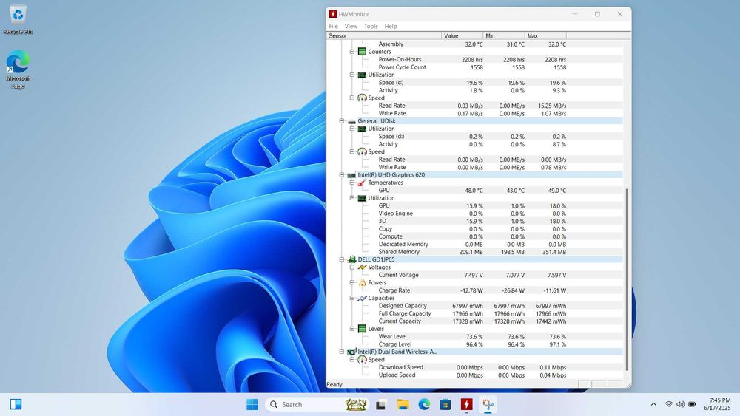Click the Speed gauge icon under Wireless adapter
Screen dimensions: 740x416
(362, 359)
